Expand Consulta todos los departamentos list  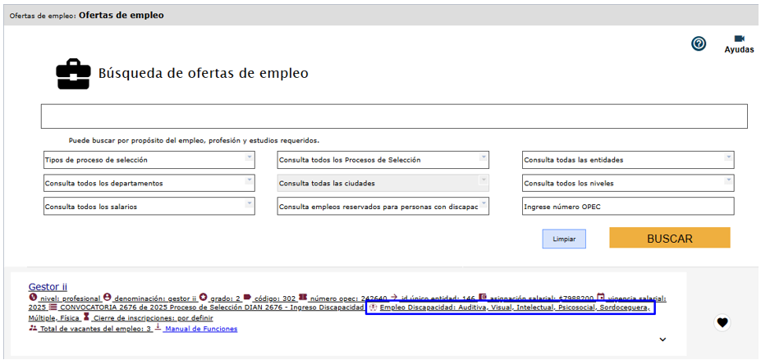click(x=149, y=183)
